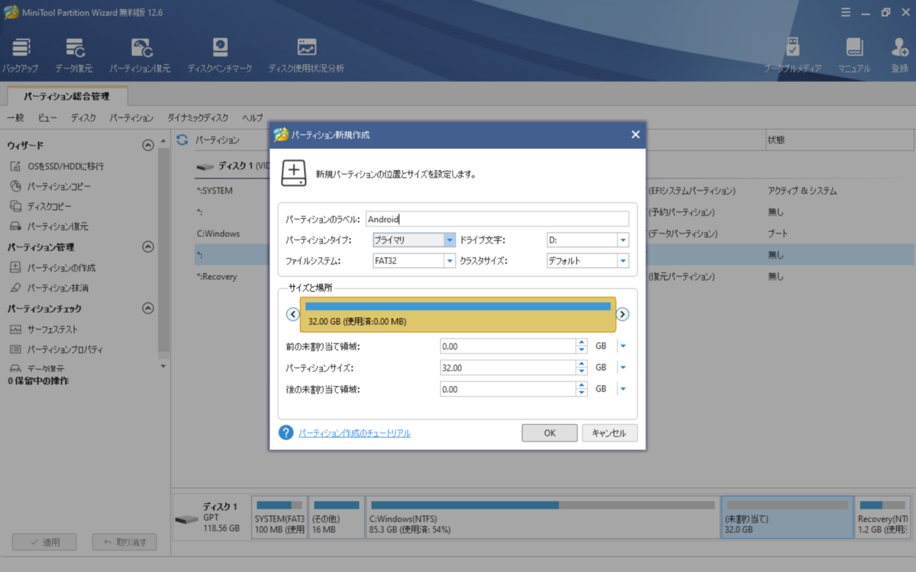Open the View (ビュー) menu
The width and height of the screenshot is (916, 572).
47,118
